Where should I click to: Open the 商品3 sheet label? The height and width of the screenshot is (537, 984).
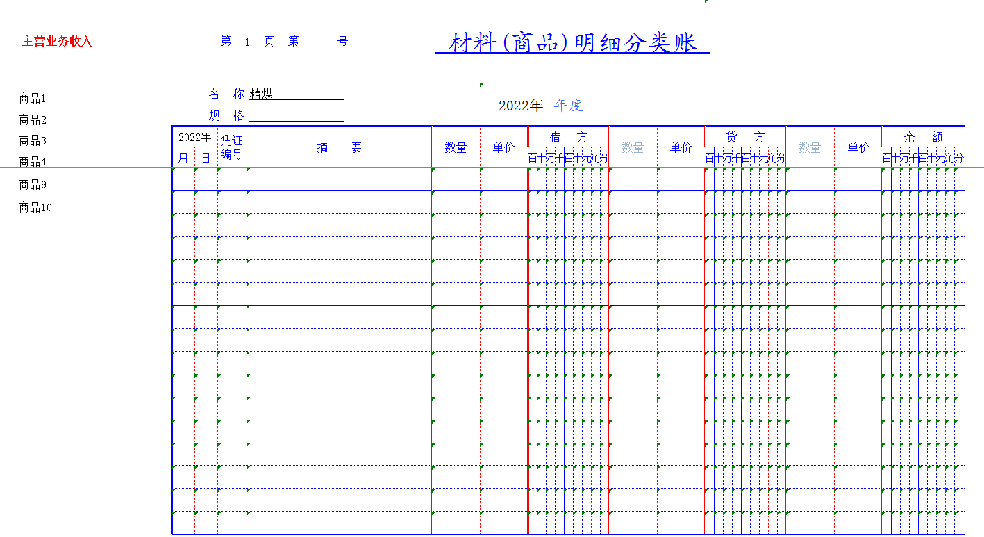click(32, 140)
